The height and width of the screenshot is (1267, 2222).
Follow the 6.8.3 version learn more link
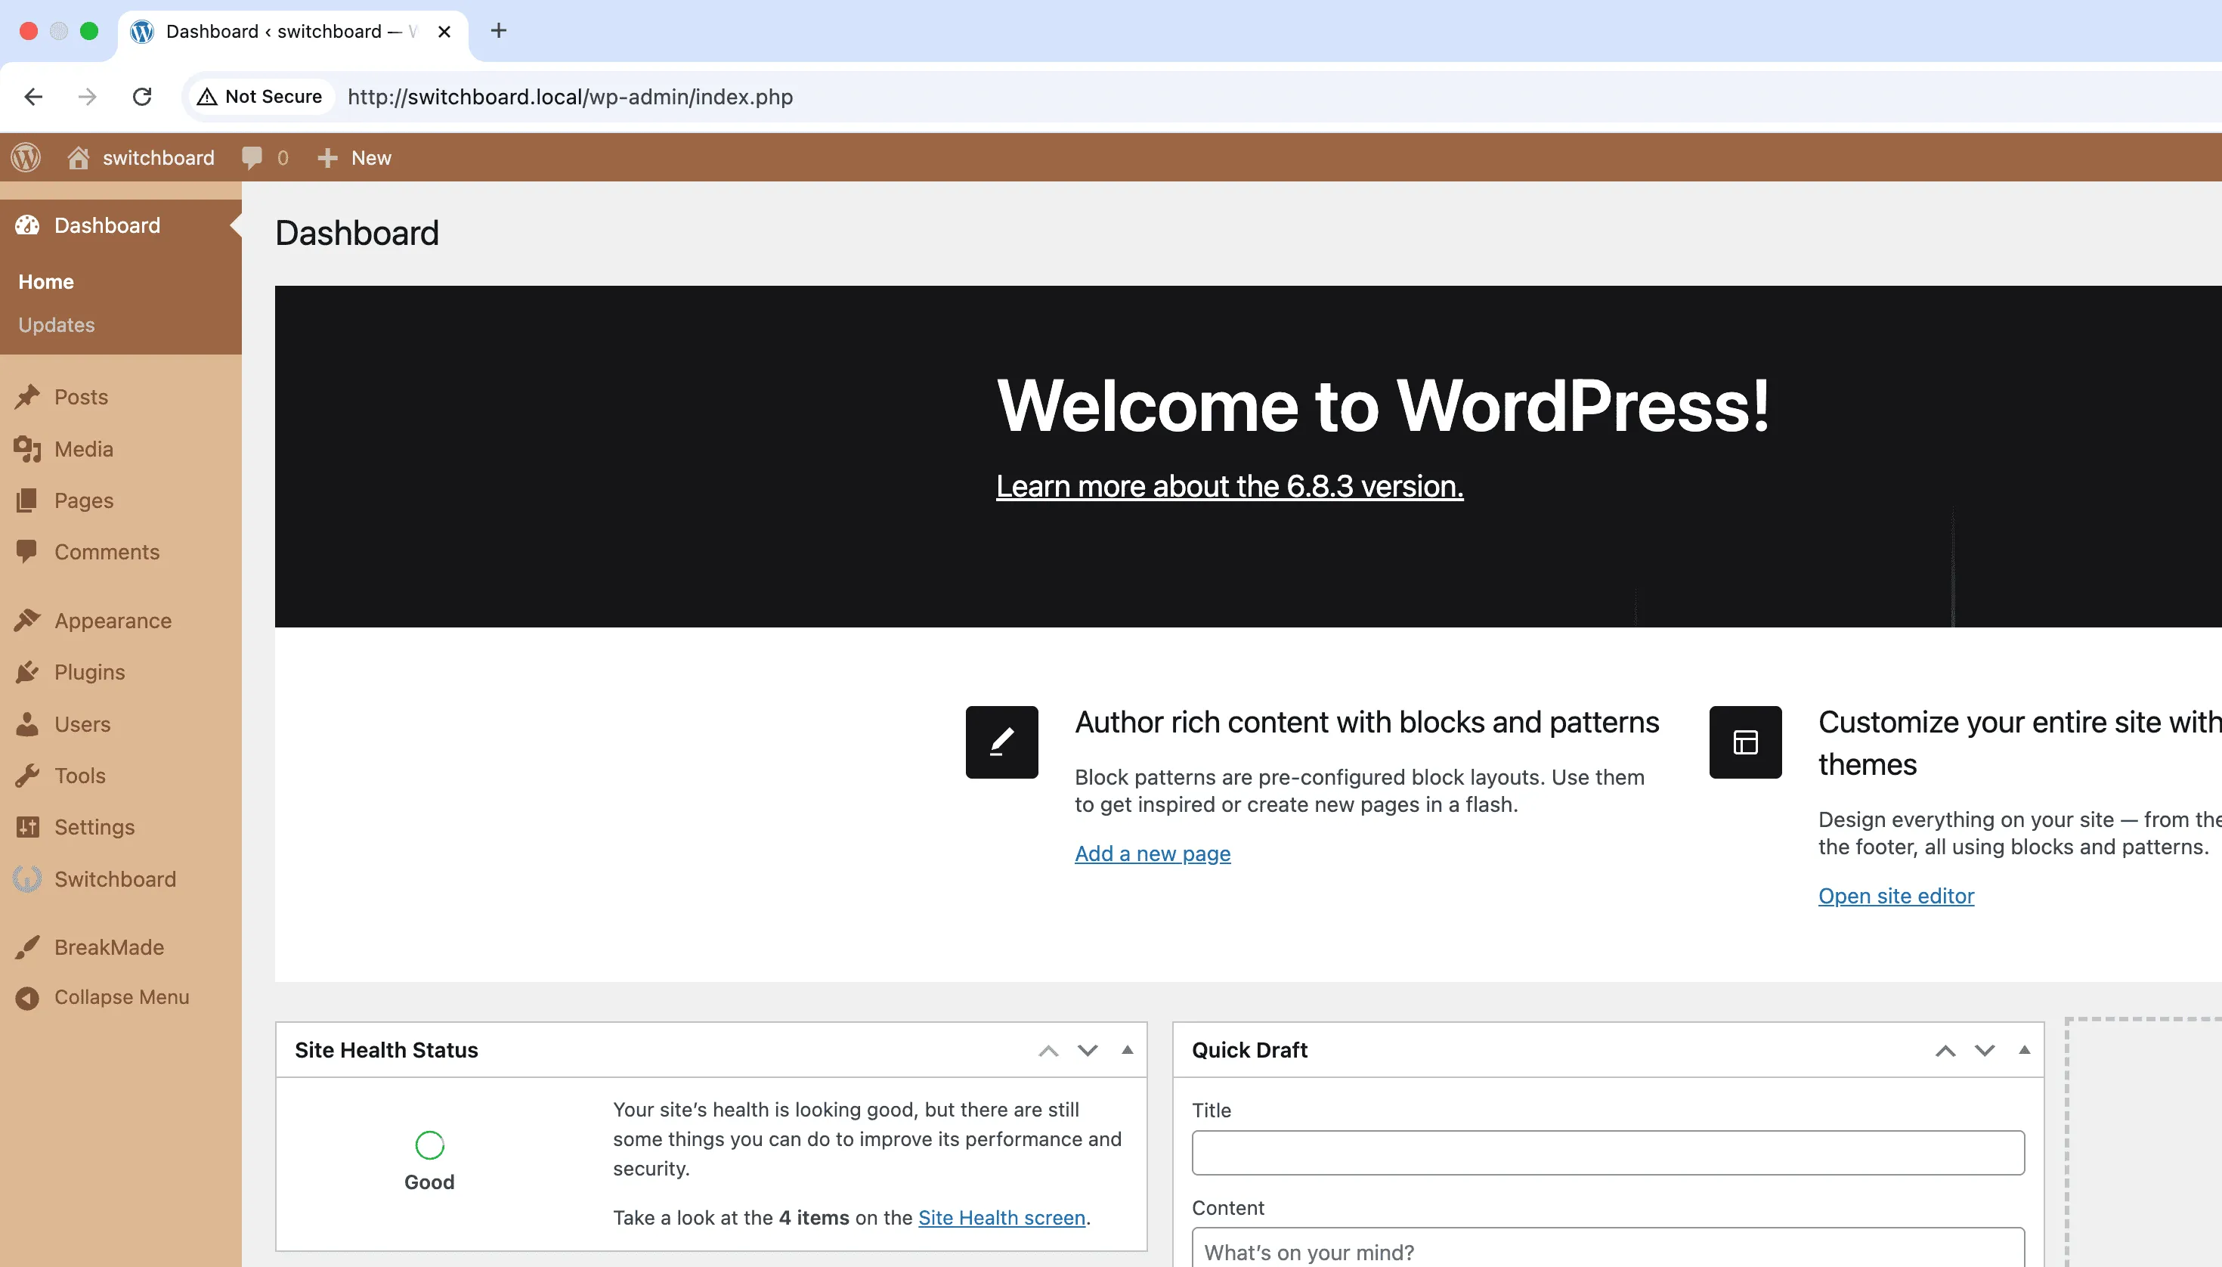(x=1228, y=485)
